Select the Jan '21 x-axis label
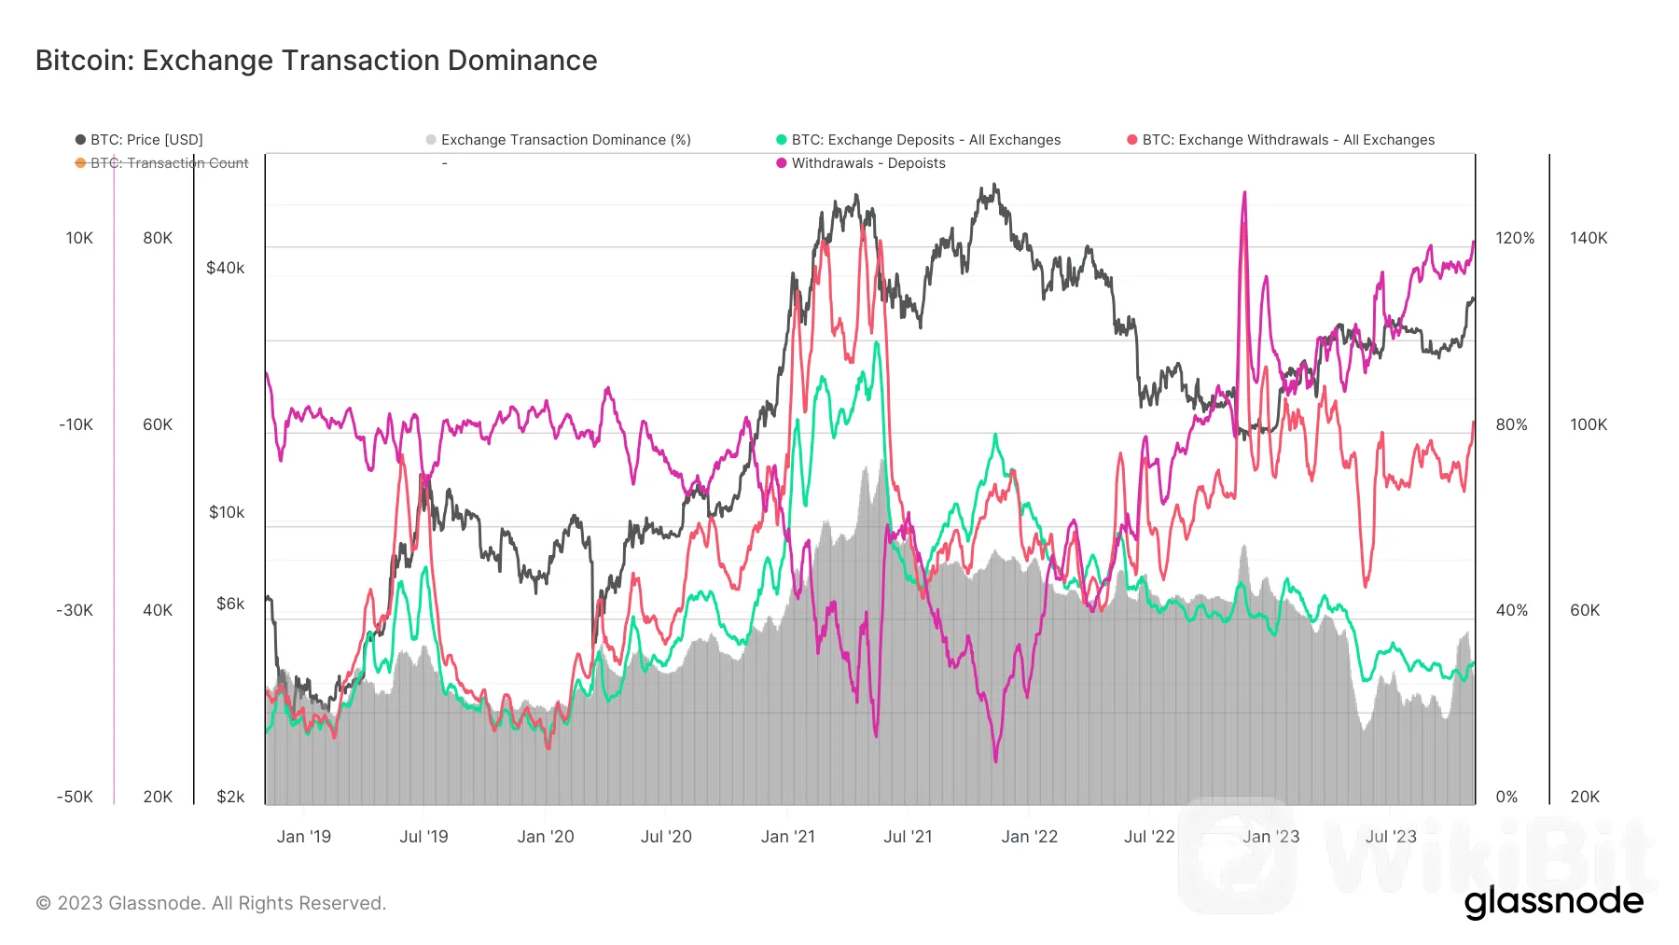1679x945 pixels. click(x=788, y=837)
